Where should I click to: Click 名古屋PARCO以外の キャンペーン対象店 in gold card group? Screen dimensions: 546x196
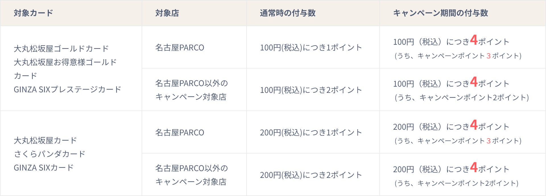[x=191, y=90]
